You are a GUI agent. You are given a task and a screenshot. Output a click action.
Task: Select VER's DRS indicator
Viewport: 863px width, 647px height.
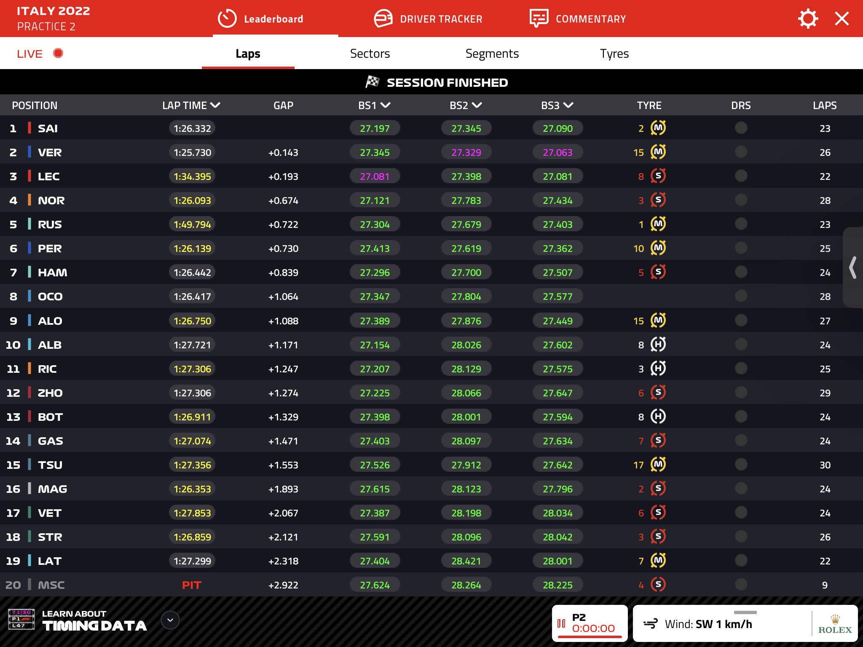click(741, 152)
